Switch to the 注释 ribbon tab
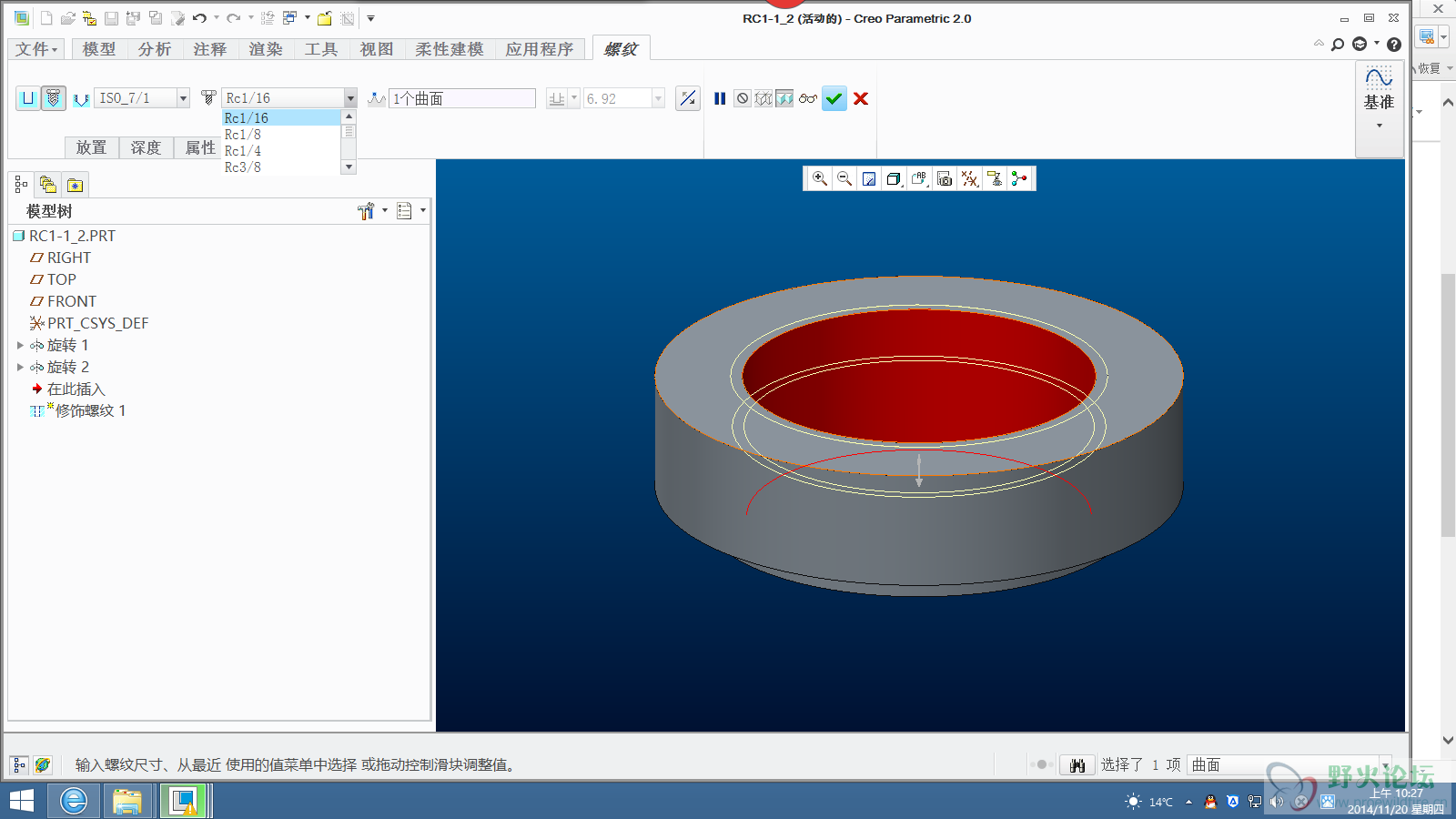The width and height of the screenshot is (1456, 819). pos(210,49)
